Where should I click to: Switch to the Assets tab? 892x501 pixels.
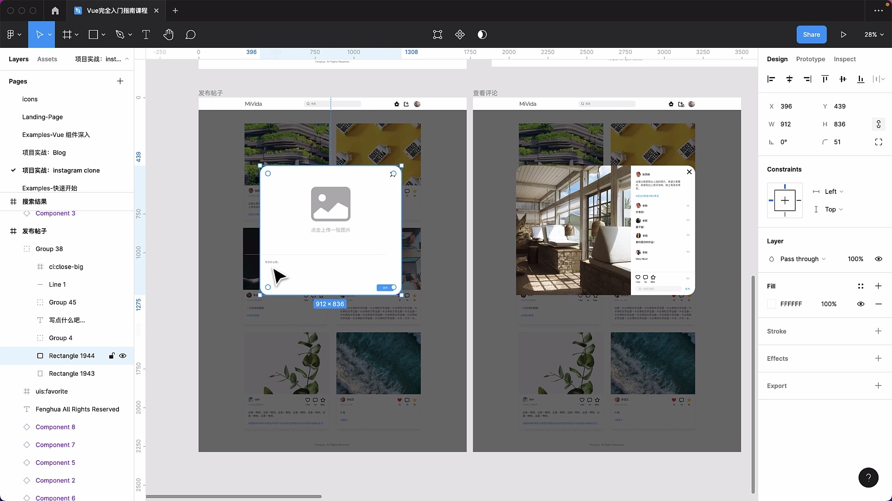tap(47, 59)
